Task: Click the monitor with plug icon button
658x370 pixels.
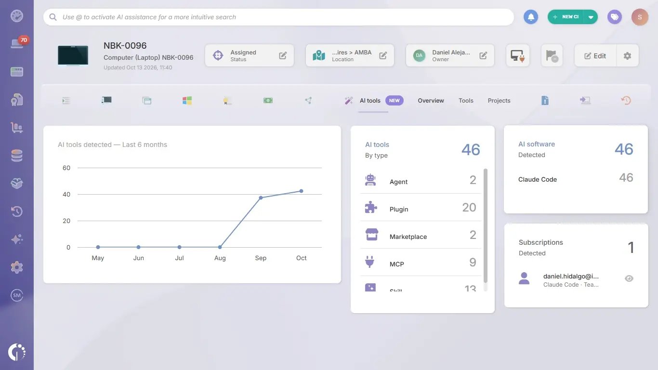Action: pos(518,56)
